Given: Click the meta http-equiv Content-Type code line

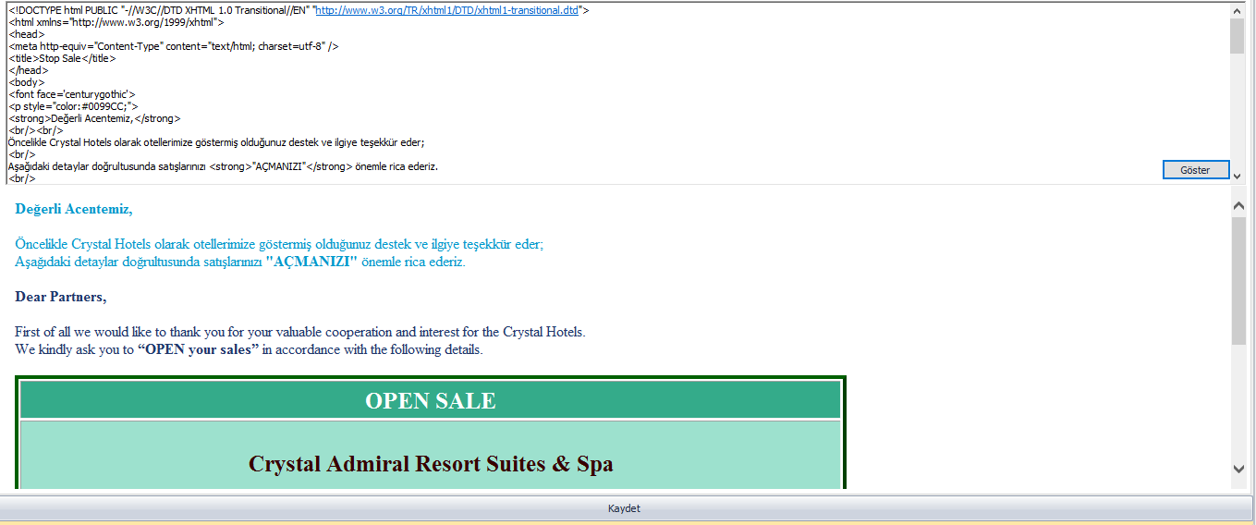Looking at the screenshot, I should click(174, 46).
